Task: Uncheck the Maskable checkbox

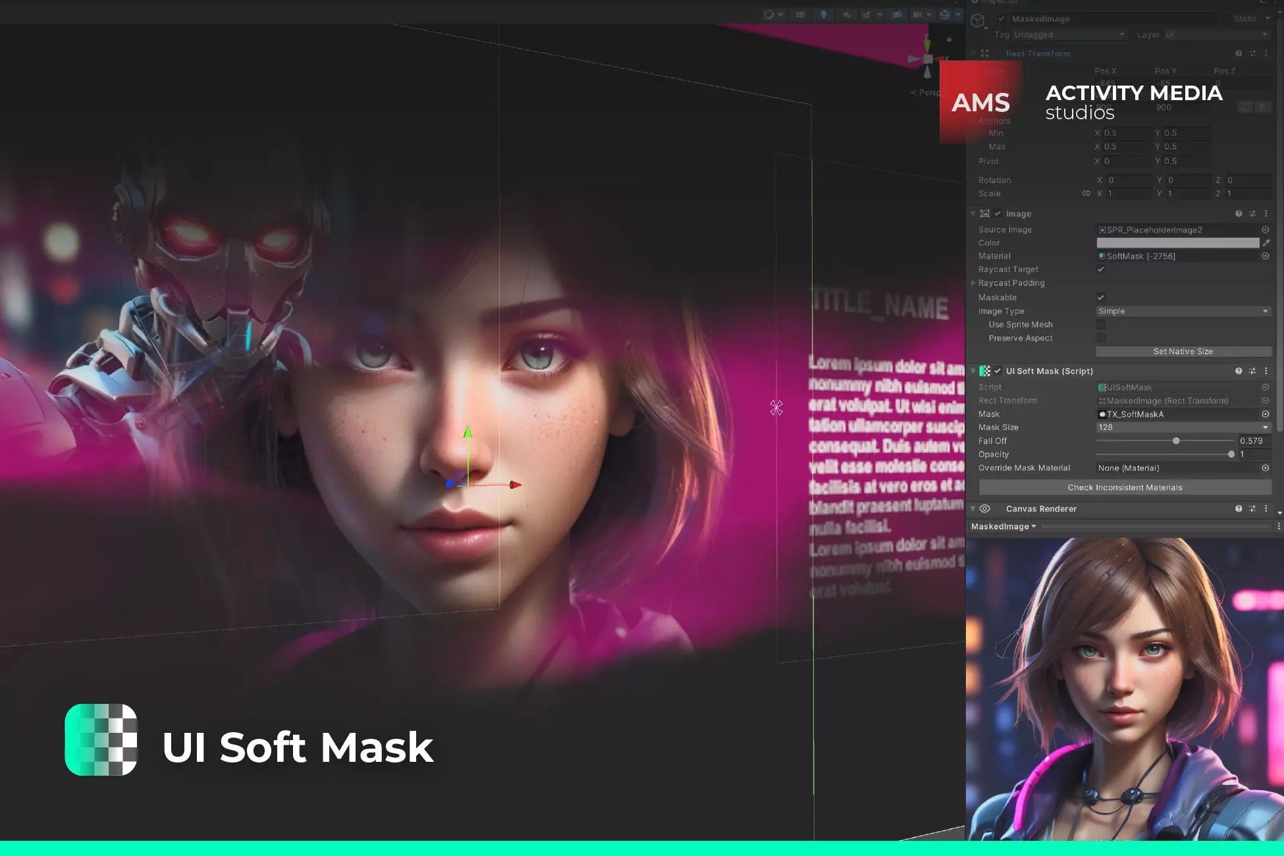Action: click(x=1101, y=297)
